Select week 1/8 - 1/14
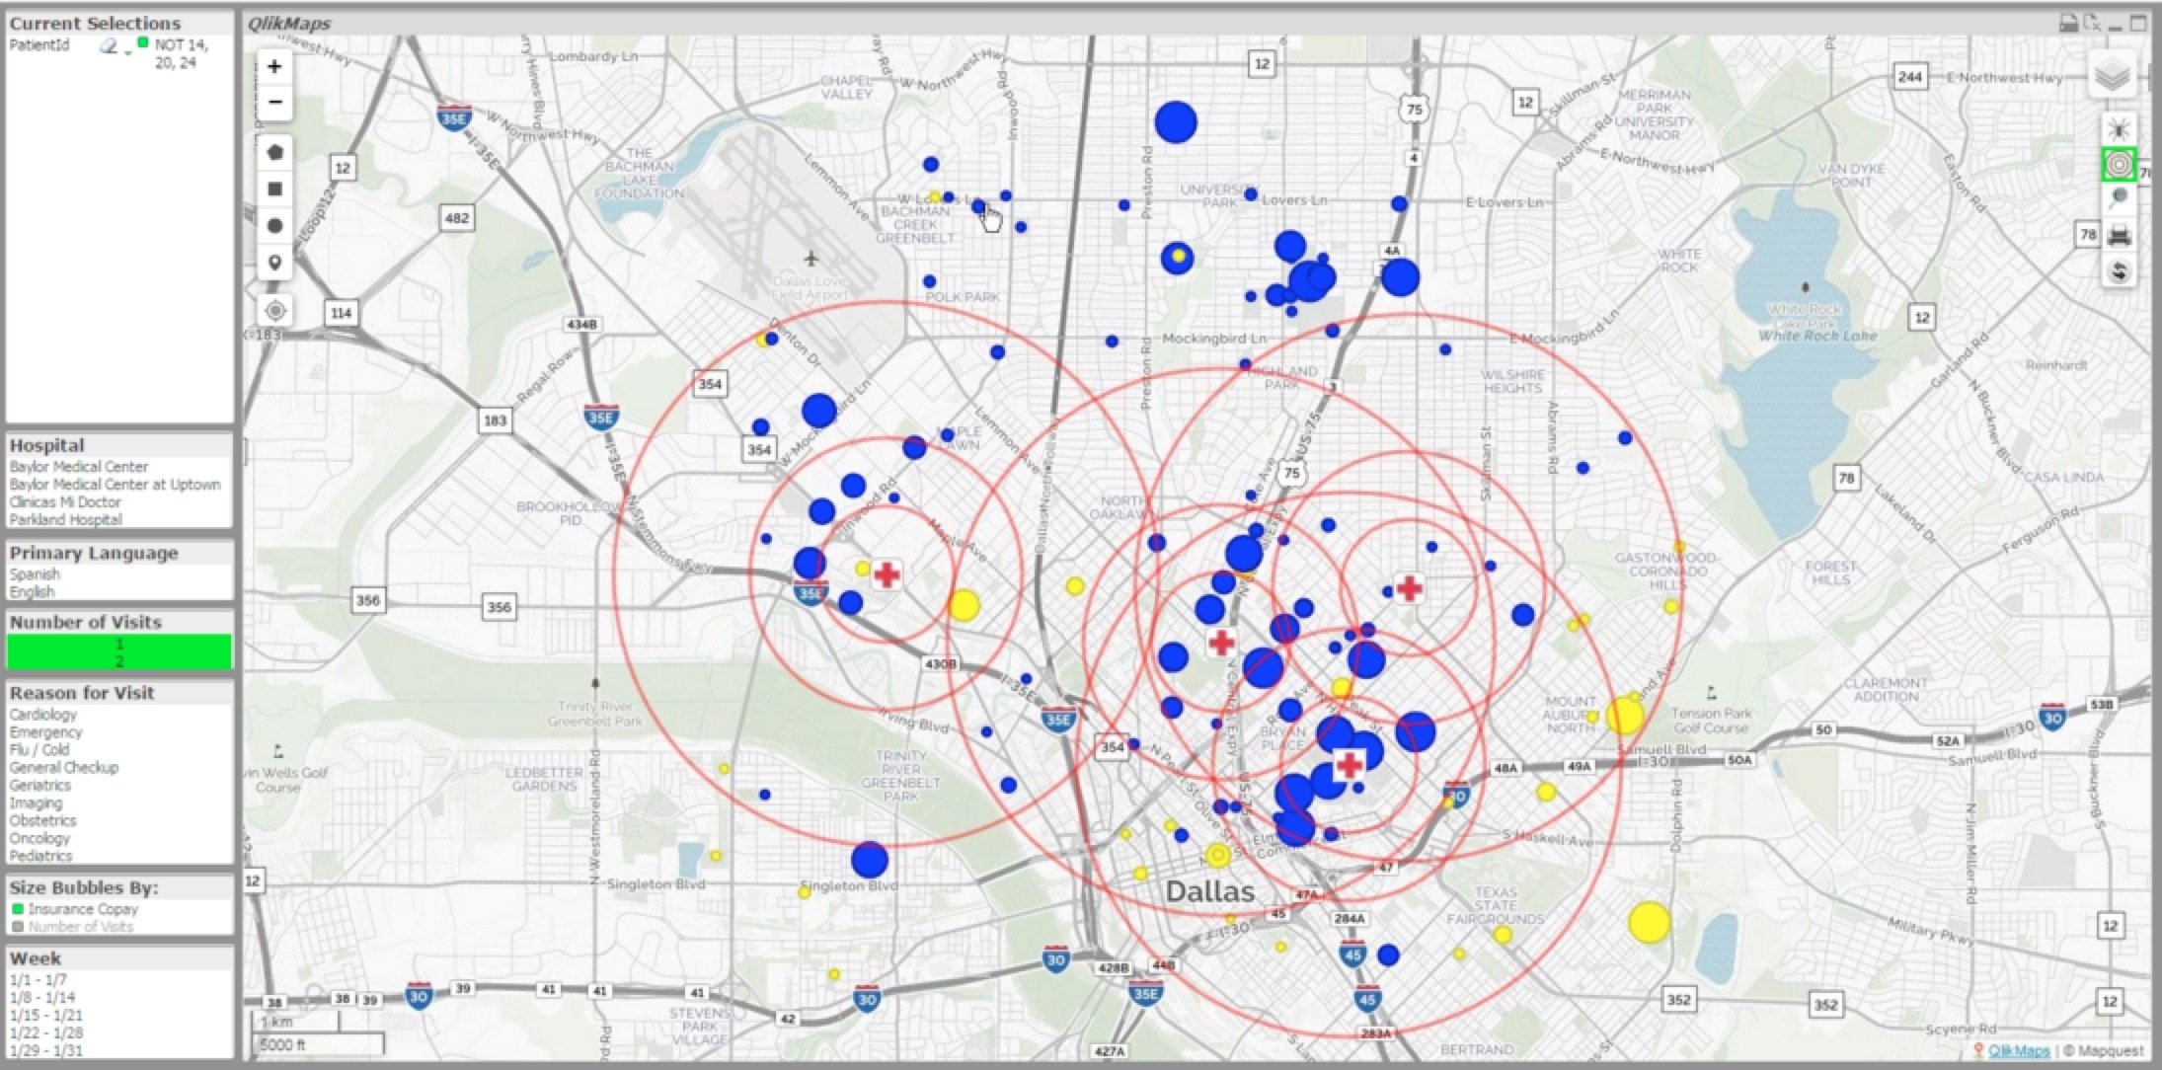Viewport: 2162px width, 1070px height. coord(41,998)
